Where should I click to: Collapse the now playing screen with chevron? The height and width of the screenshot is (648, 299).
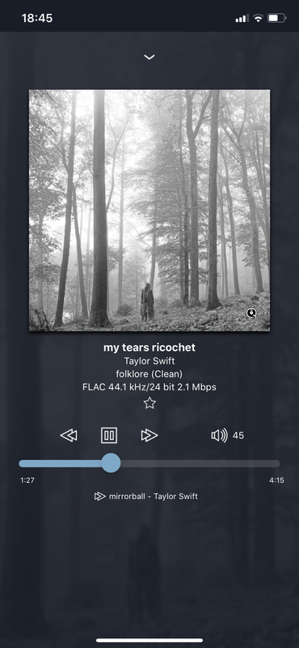(x=149, y=57)
